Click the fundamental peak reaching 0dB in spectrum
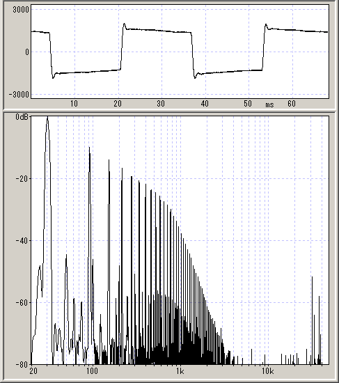339x383 pixels. (47, 117)
